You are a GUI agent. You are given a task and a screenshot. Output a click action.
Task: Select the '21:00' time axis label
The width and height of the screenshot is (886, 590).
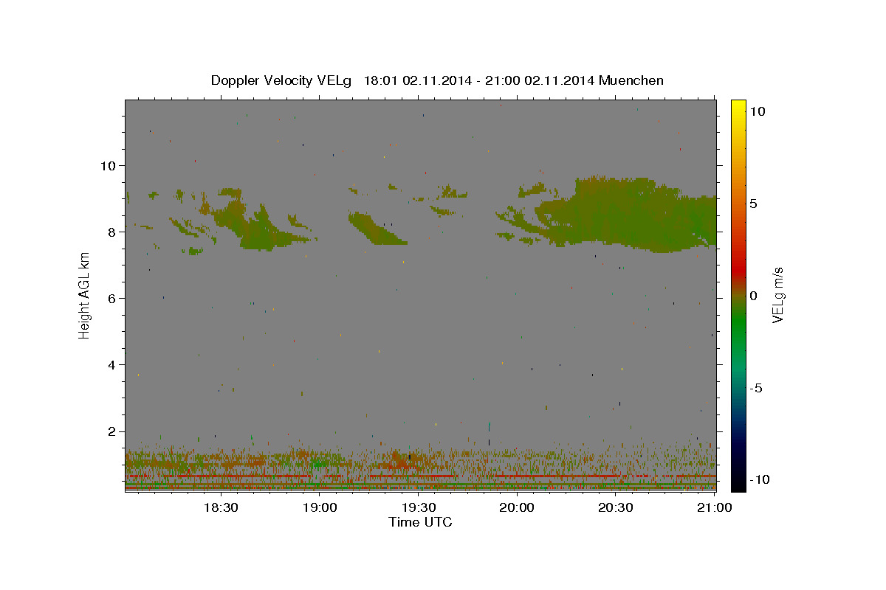point(714,507)
